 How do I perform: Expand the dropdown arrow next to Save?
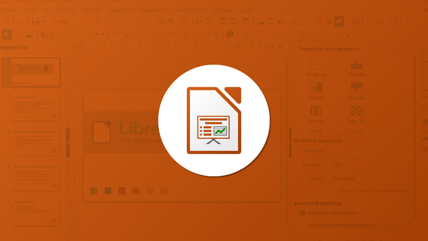(43, 21)
